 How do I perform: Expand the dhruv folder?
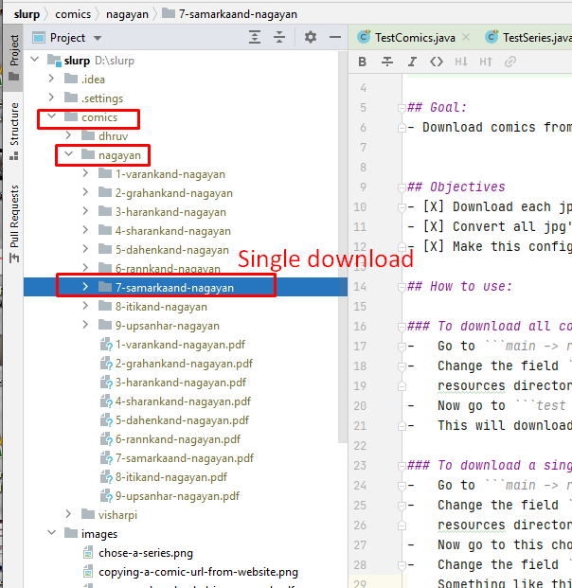coord(68,135)
